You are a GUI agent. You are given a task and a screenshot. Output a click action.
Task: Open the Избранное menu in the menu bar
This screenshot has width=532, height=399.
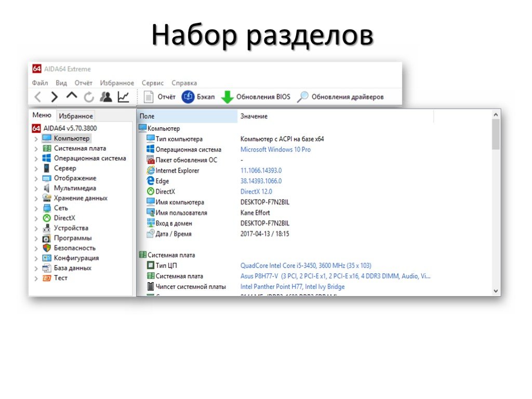[x=117, y=83]
